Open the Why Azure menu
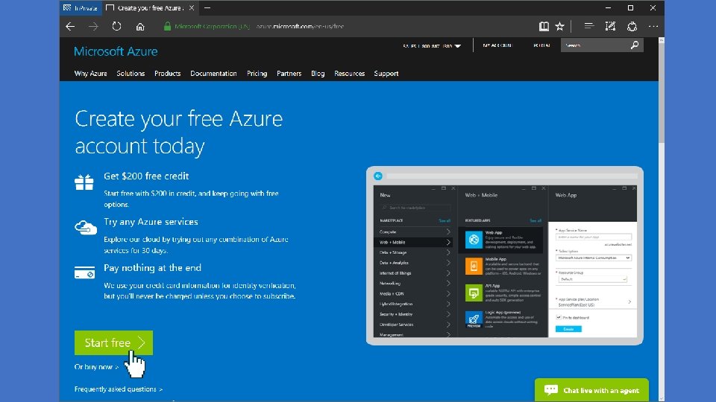The width and height of the screenshot is (716, 402). tap(90, 74)
